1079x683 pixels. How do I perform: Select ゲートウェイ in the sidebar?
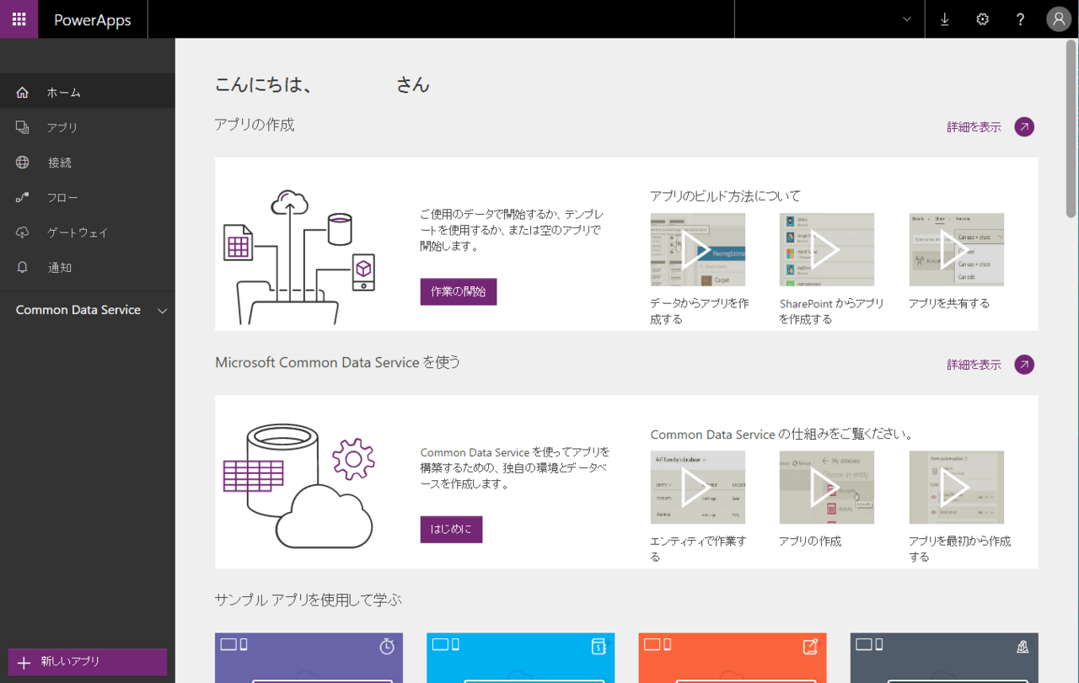point(88,232)
